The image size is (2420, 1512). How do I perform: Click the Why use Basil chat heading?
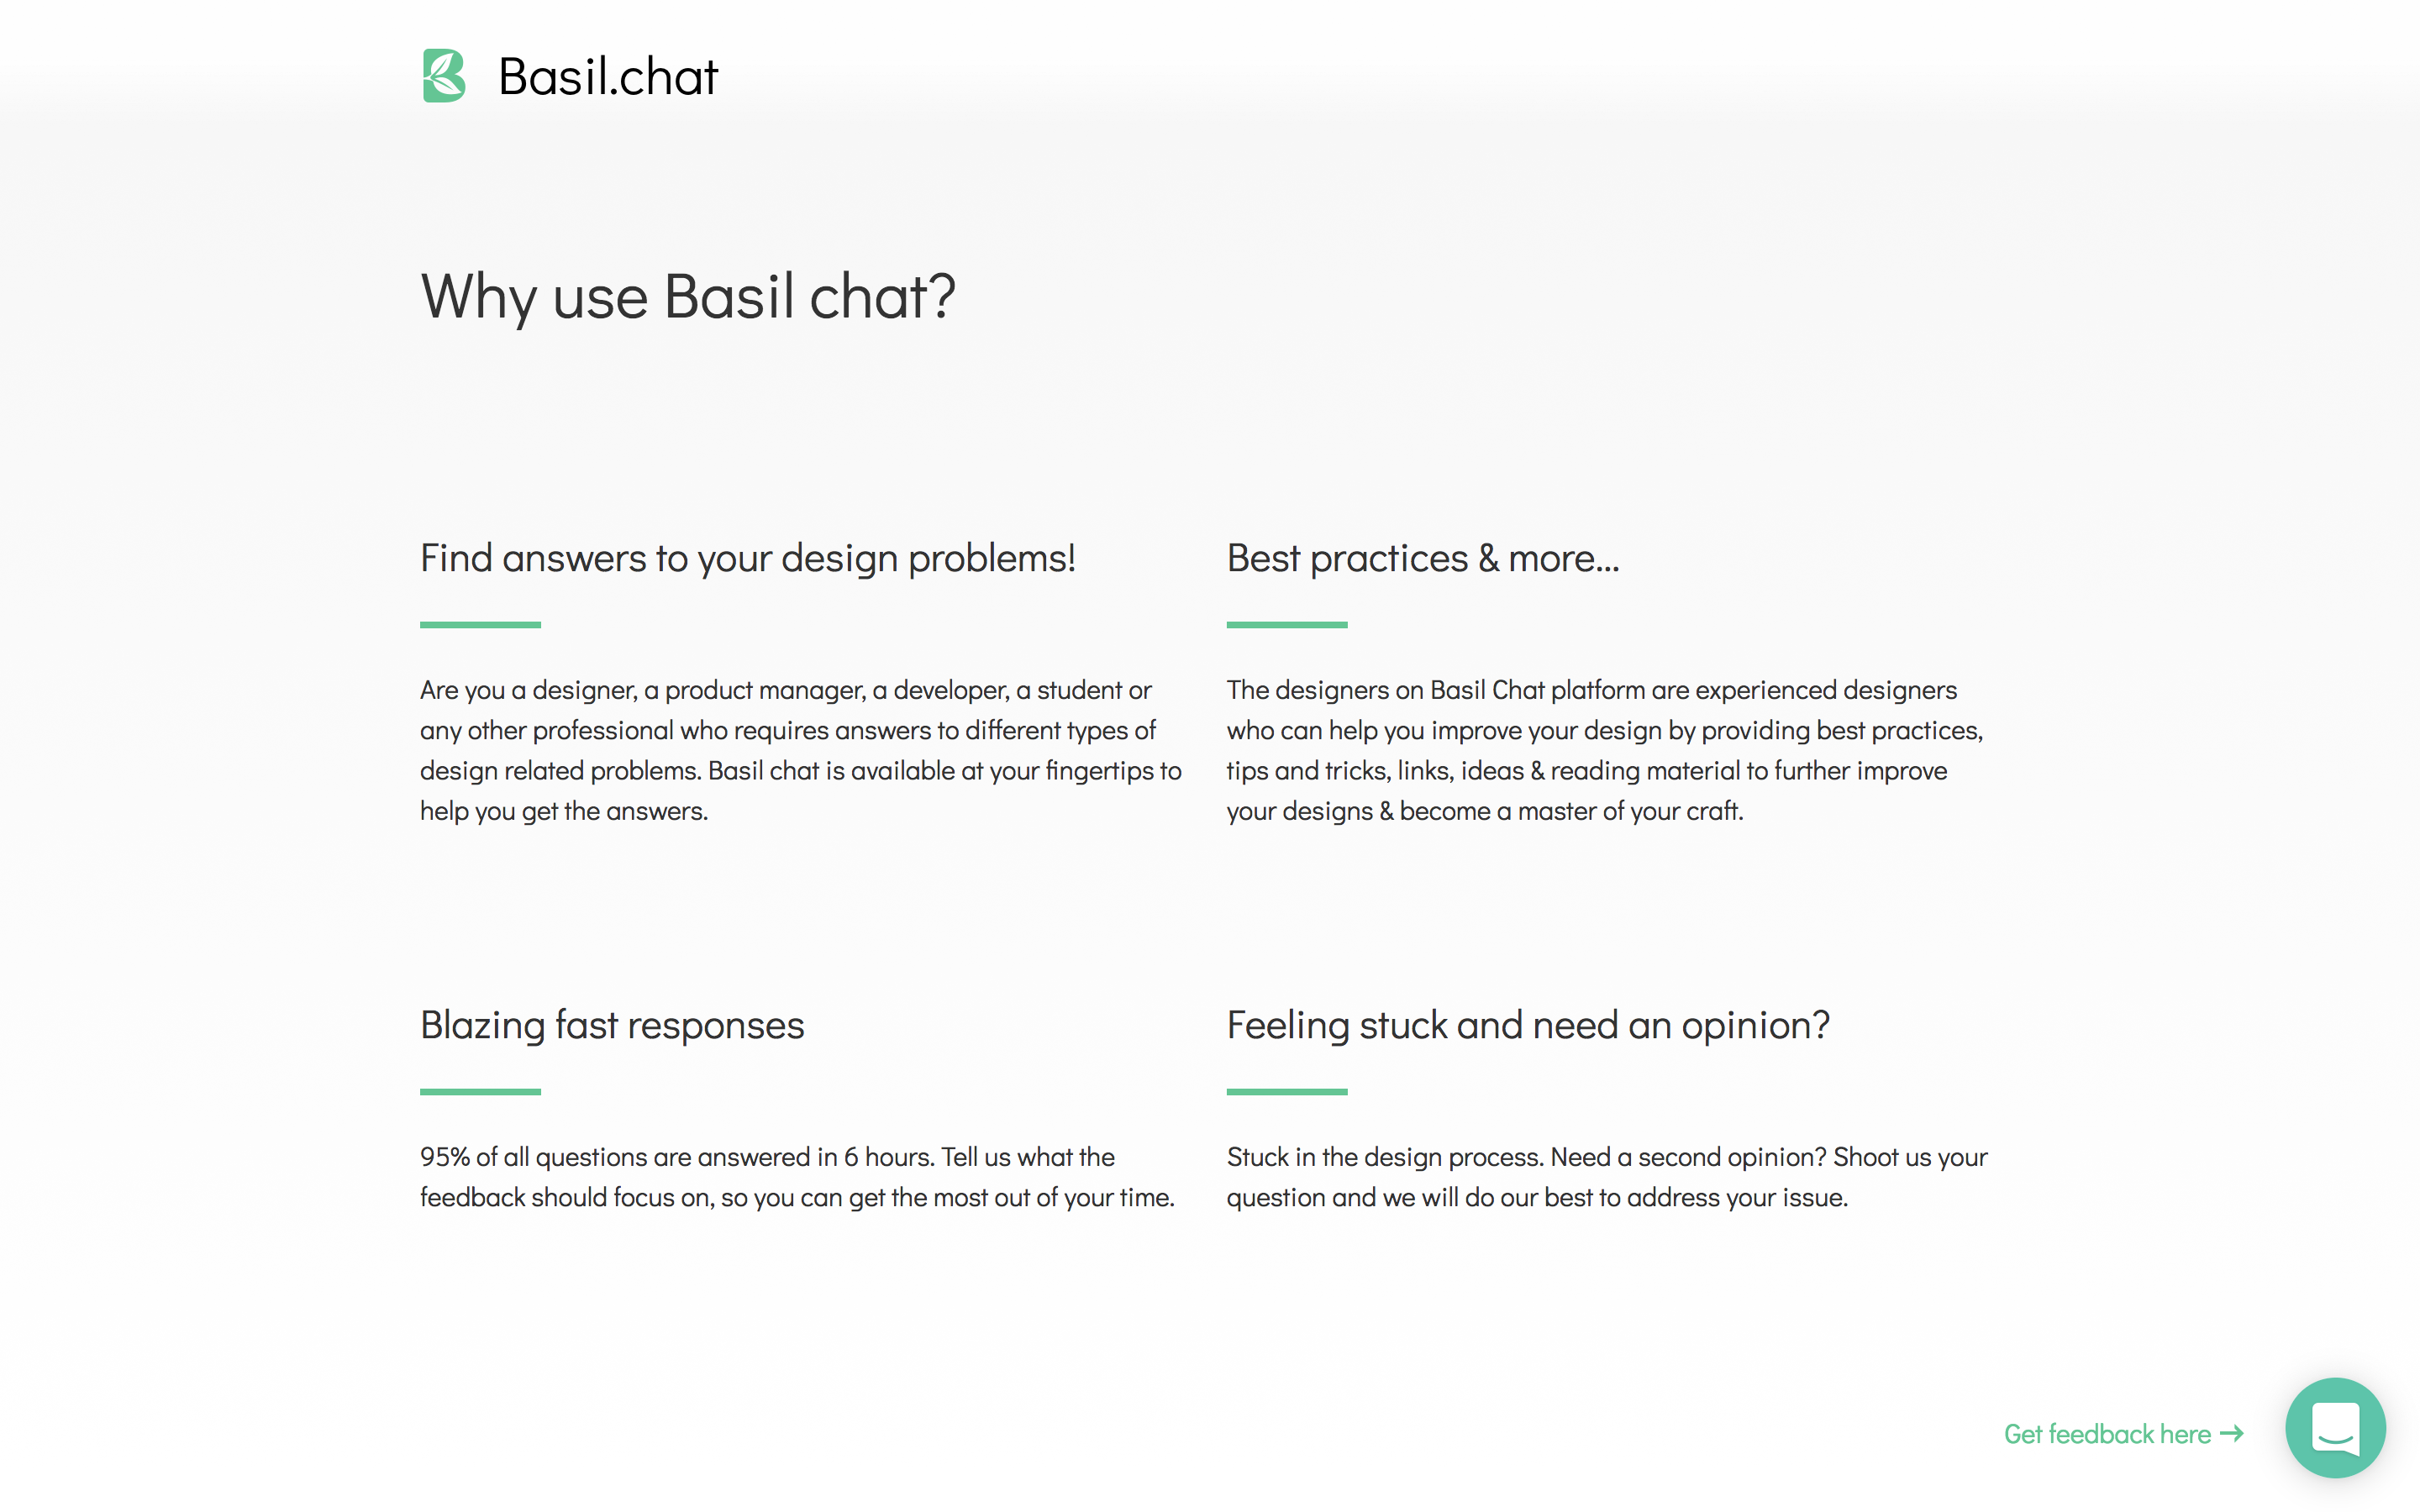coord(688,296)
